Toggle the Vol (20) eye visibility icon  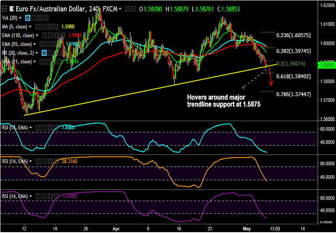coord(28,18)
